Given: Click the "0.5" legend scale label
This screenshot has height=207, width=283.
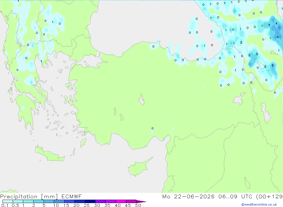Looking at the screenshot, I should click(15, 205).
